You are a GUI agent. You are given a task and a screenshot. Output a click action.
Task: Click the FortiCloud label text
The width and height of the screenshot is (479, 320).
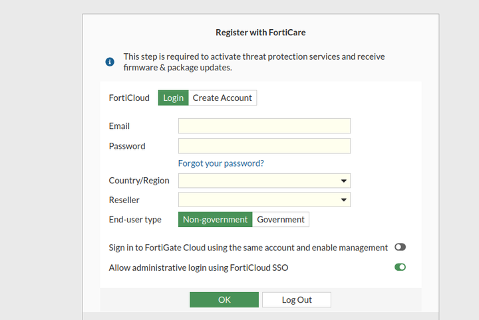[129, 98]
